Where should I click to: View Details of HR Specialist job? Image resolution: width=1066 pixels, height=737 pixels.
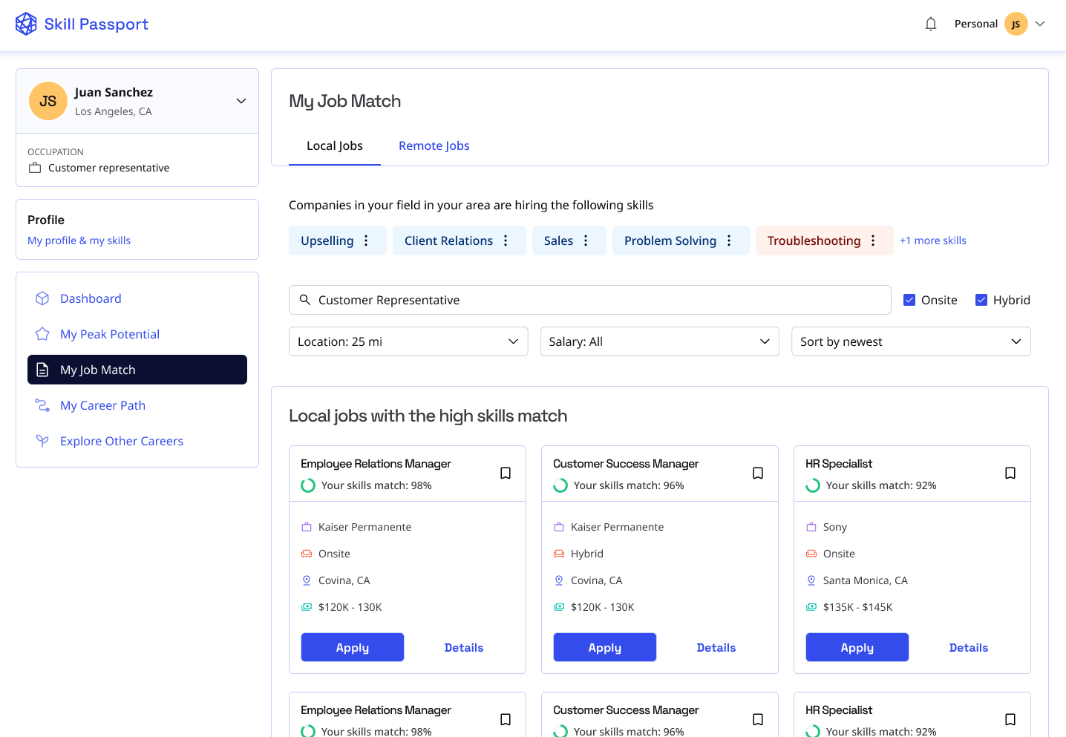pyautogui.click(x=969, y=647)
